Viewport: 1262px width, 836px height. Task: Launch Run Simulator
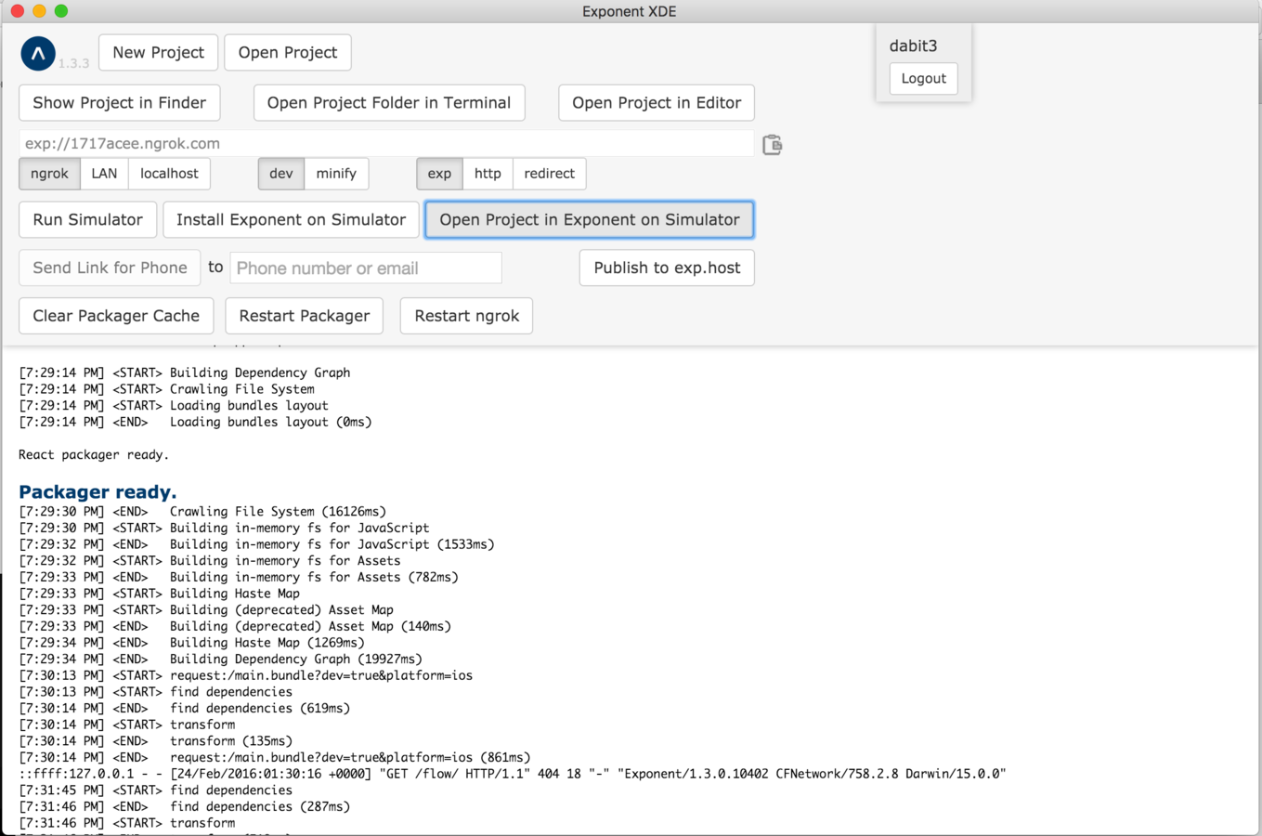point(88,219)
